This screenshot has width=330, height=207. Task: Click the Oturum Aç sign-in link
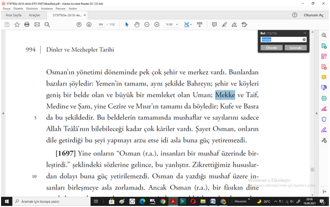313,15
